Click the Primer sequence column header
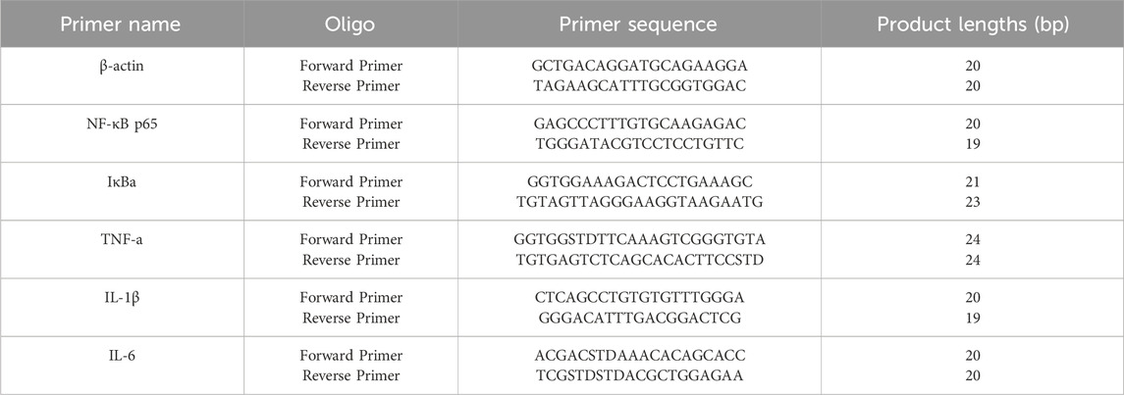Viewport: 1124px width, 395px height. click(638, 25)
